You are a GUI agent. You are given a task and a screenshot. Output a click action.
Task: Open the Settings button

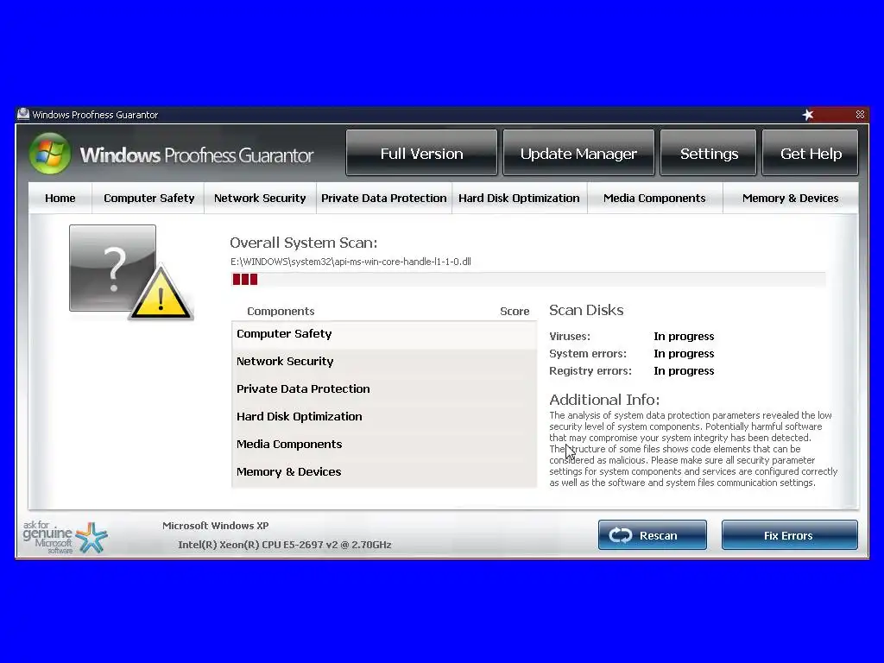(709, 153)
